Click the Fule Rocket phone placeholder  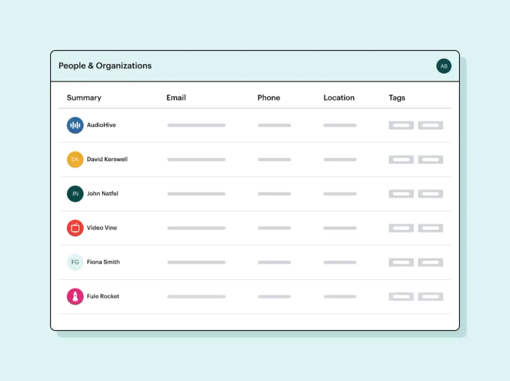(x=274, y=296)
